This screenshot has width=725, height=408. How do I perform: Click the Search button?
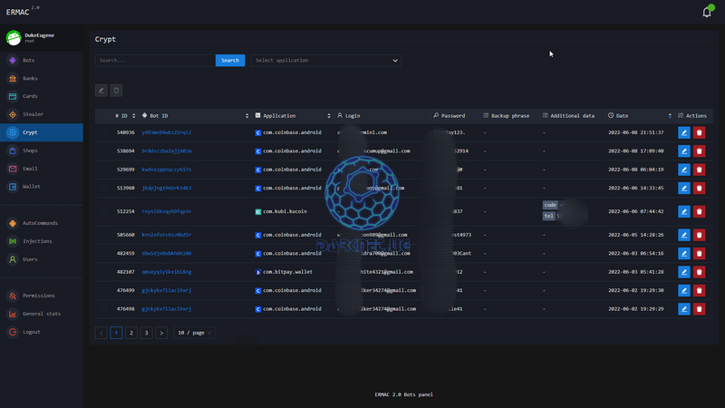[x=230, y=60]
